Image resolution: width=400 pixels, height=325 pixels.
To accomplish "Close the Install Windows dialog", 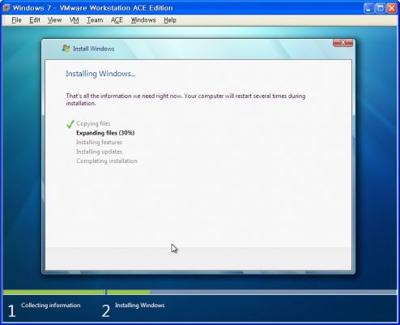I will [x=343, y=43].
